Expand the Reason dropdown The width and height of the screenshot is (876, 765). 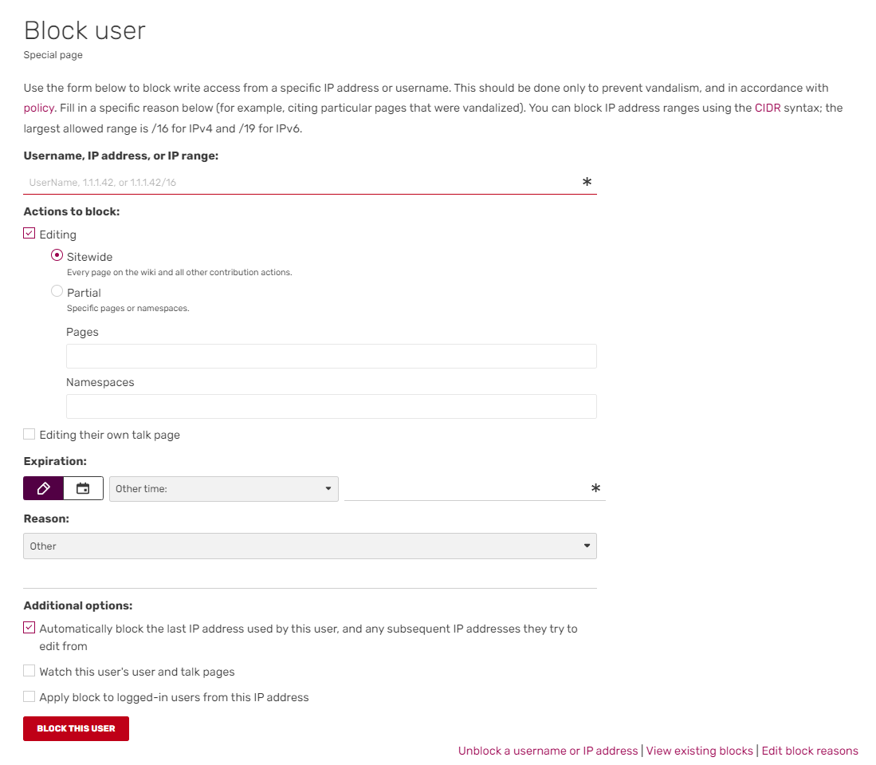(x=309, y=546)
